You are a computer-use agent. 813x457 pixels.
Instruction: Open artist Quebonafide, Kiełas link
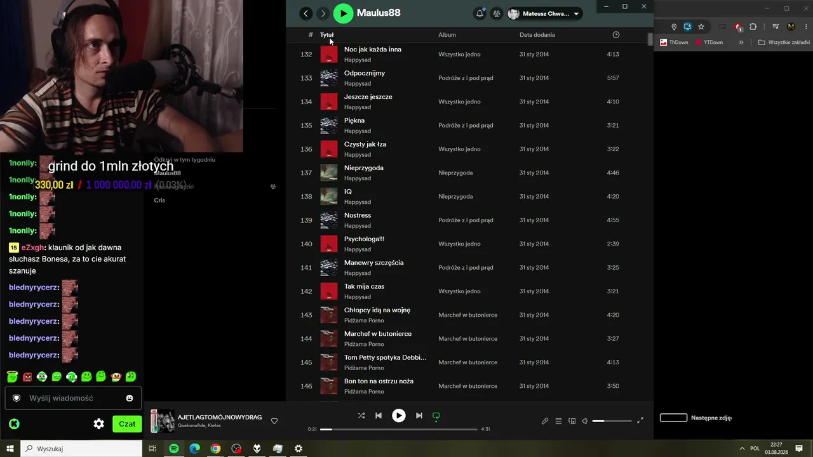click(x=199, y=425)
